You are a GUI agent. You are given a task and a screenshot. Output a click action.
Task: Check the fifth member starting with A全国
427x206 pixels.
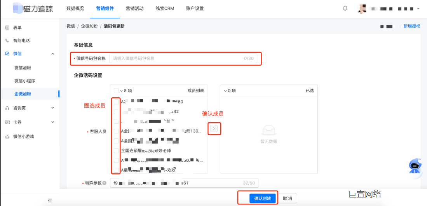tap(116, 141)
